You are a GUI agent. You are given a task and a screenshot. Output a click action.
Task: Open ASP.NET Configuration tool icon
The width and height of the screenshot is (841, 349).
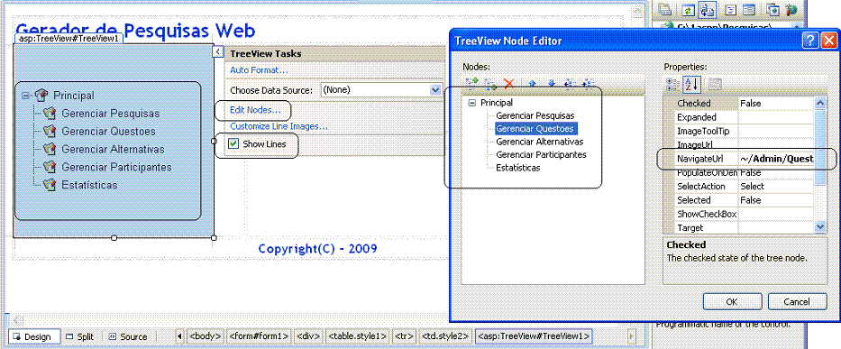pyautogui.click(x=791, y=10)
